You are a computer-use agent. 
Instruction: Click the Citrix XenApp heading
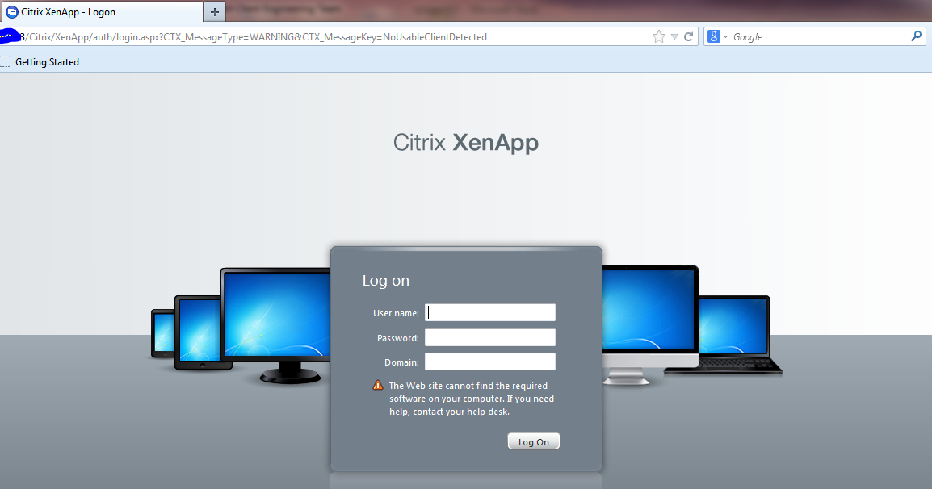coord(465,143)
